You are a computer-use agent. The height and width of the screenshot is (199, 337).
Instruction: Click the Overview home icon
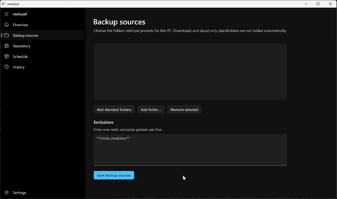point(7,25)
